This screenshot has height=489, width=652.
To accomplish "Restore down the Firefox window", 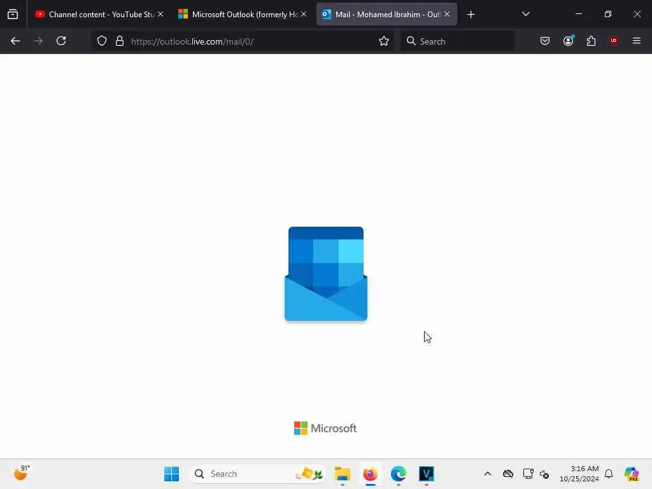I will click(x=608, y=14).
